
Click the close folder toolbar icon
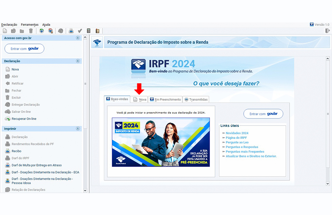[x=22, y=31]
